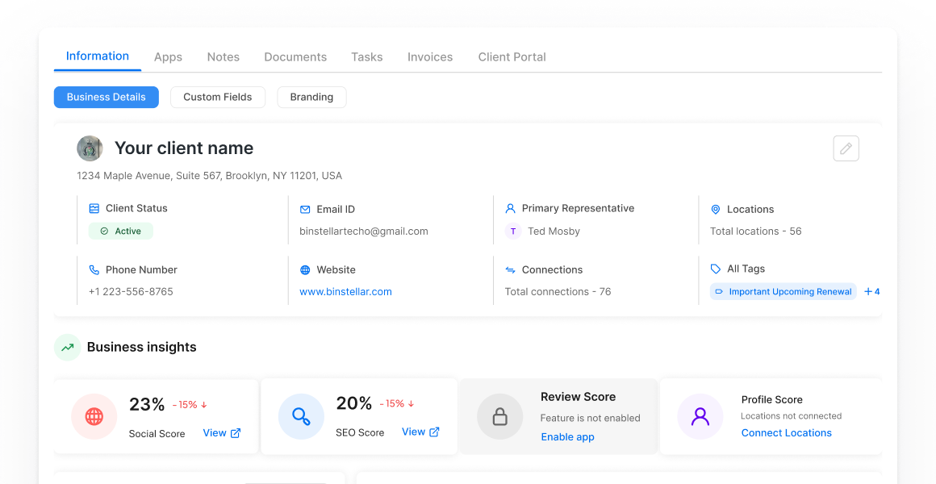Go to the Documents tab

point(295,57)
